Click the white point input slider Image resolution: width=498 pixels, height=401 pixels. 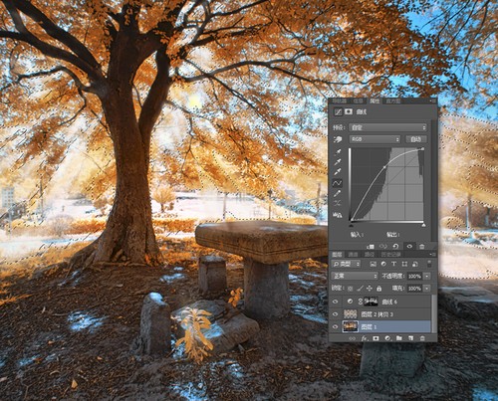pyautogui.click(x=423, y=225)
